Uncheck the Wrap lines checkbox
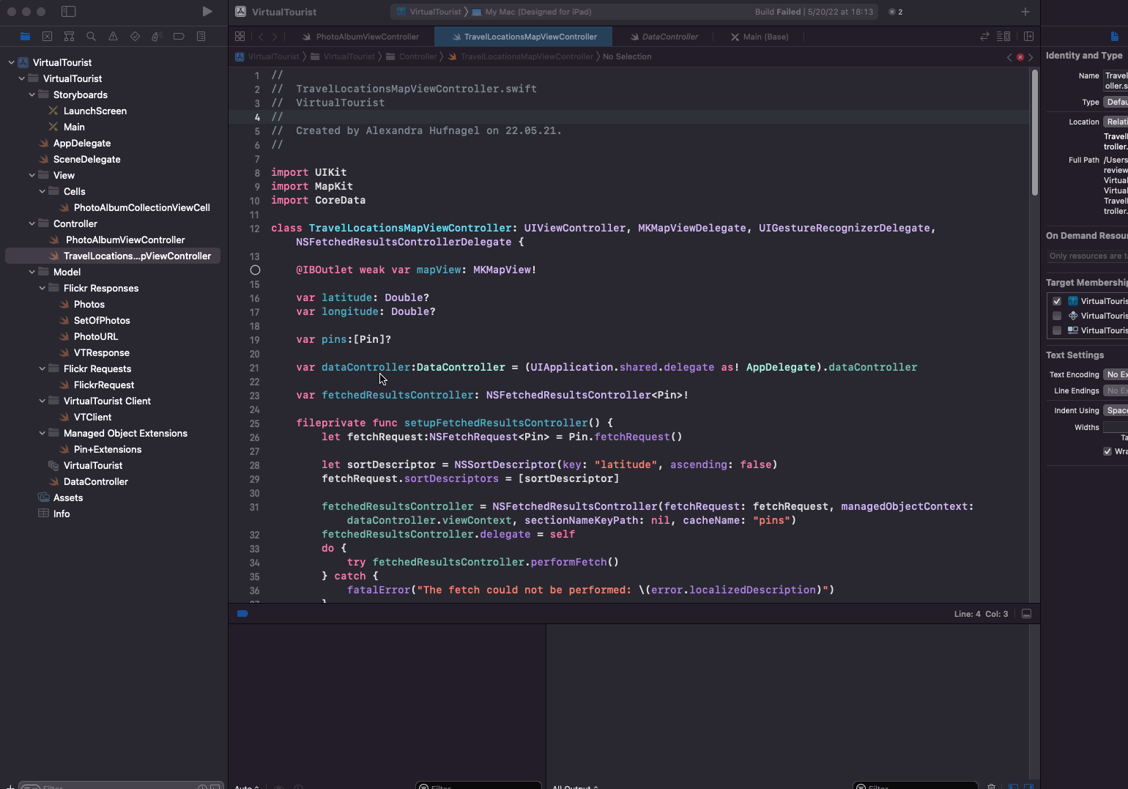Screen dimensions: 1128x789 [x=1107, y=451]
